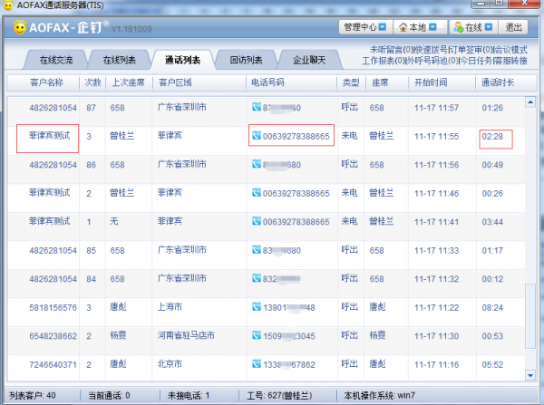Screen dimensions: 544x405
Task: Click 工号: 627(曾桂兰) in the status bar
Action: (279, 395)
